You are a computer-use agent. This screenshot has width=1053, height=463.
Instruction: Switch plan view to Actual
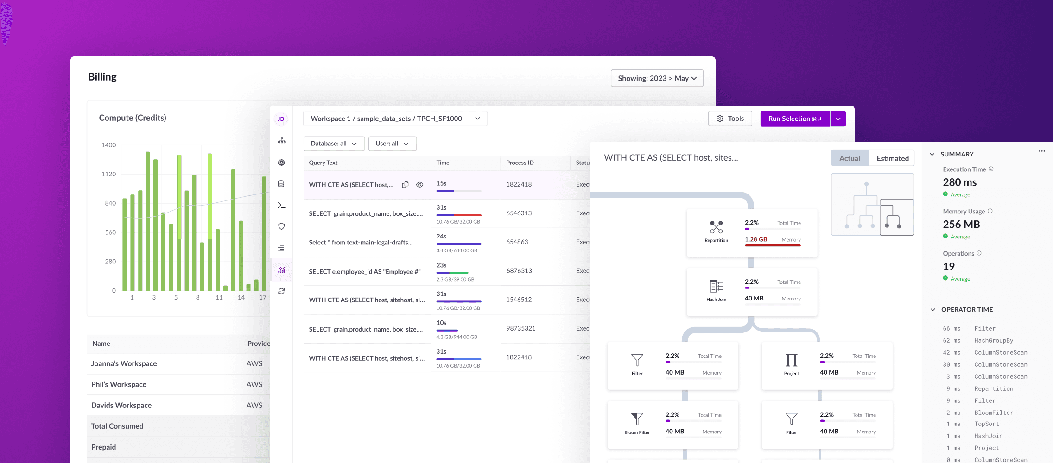(850, 158)
